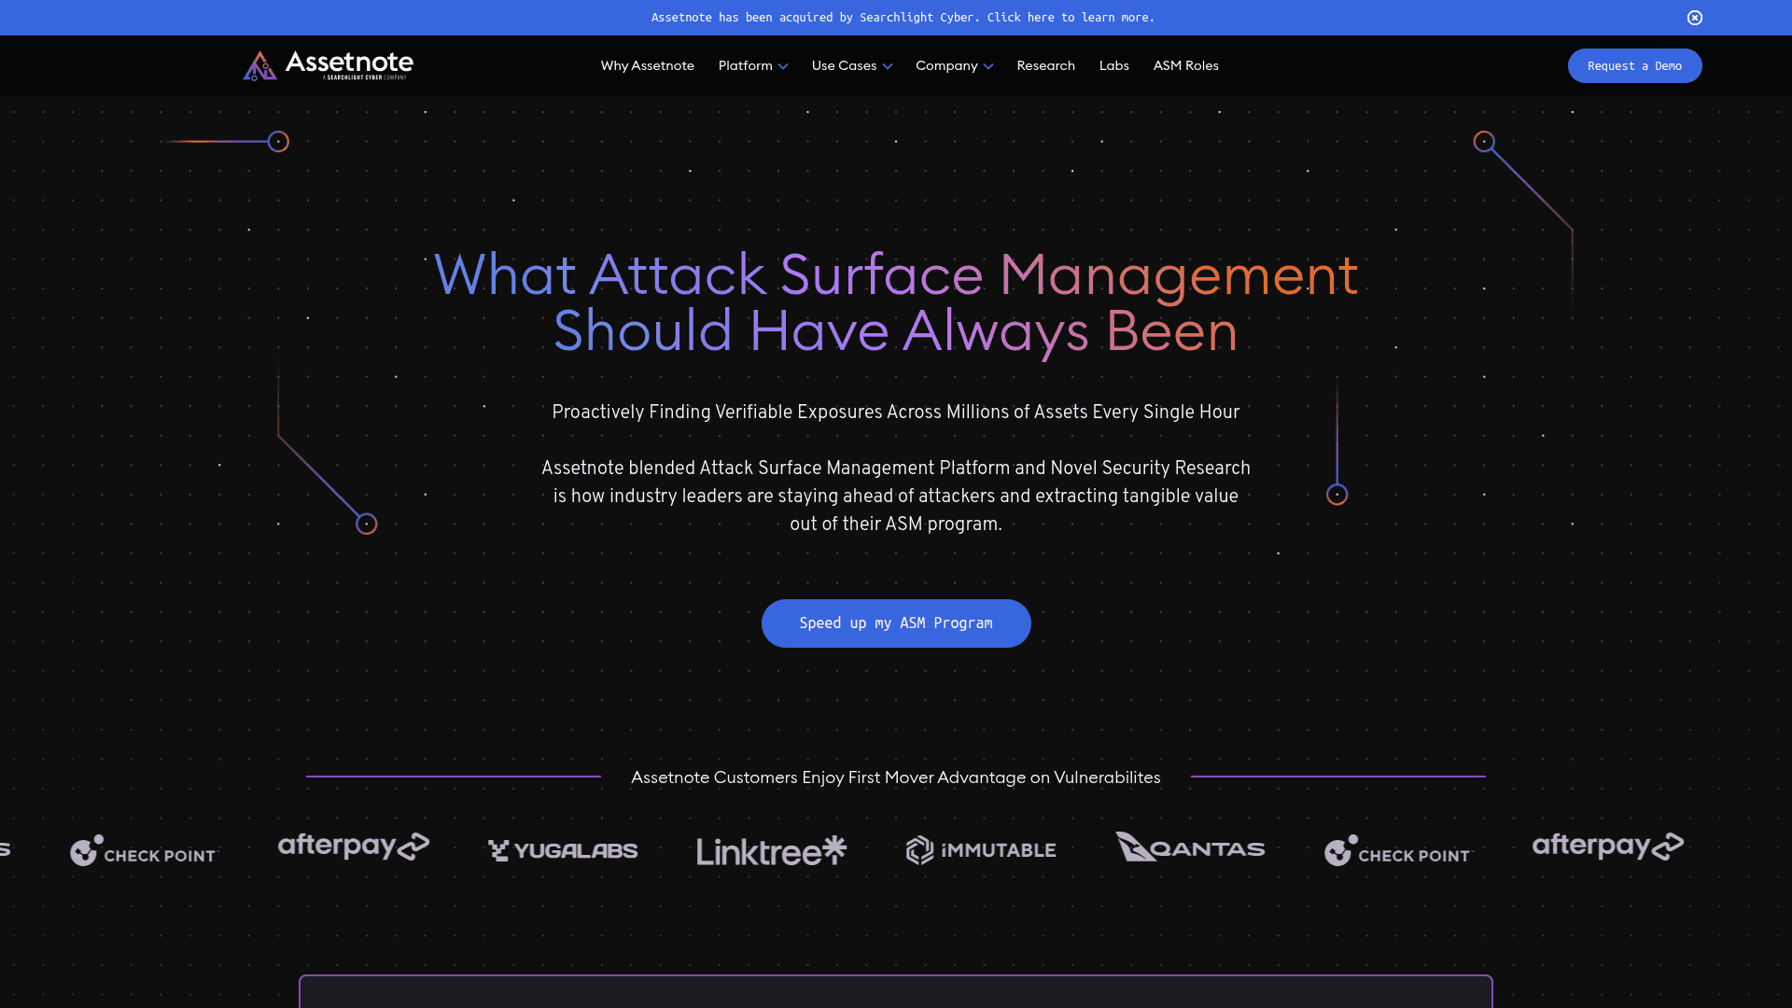Image resolution: width=1792 pixels, height=1008 pixels.
Task: Open the Searchlight Cyber acquisition announcement
Action: [903, 18]
